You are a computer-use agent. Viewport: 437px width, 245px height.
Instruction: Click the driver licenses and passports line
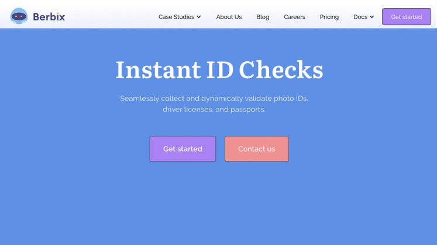(x=214, y=110)
